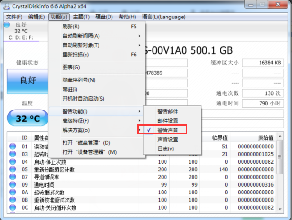This screenshot has width=292, height=220.
Task: Expand 高级特征(F) submenu
Action: tap(96, 121)
